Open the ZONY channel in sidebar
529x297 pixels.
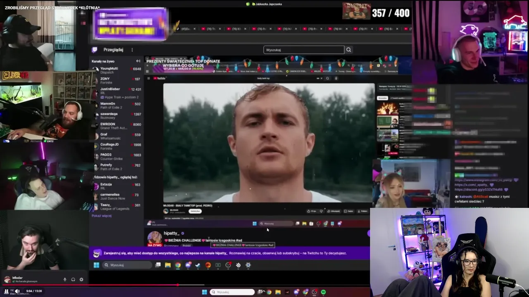(117, 80)
